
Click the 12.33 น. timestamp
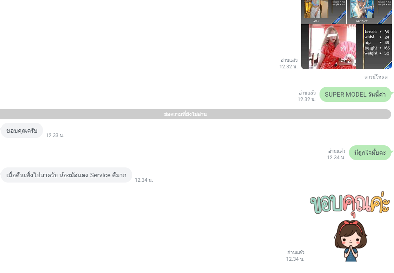coord(55,135)
